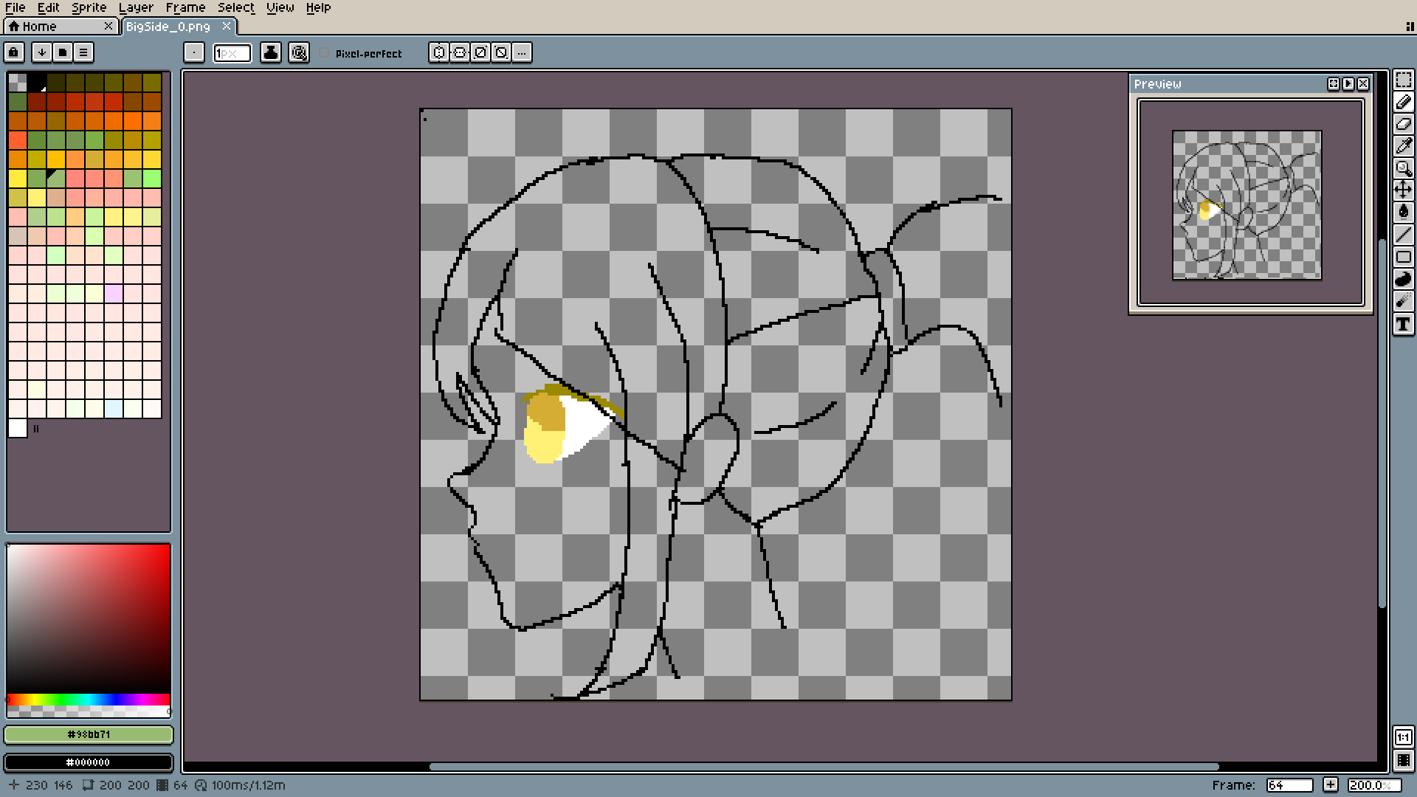Select the Rectangular Marquee tool

(1403, 80)
